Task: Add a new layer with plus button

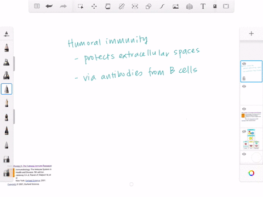Action: click(x=251, y=33)
